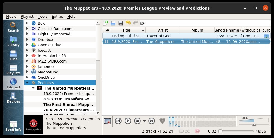Viewport: 274px width, 138px height.
Task: Open the Help menu
Action: [x=72, y=17]
